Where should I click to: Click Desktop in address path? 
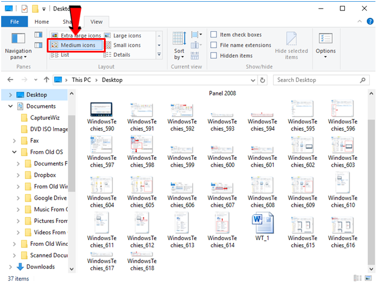point(112,80)
